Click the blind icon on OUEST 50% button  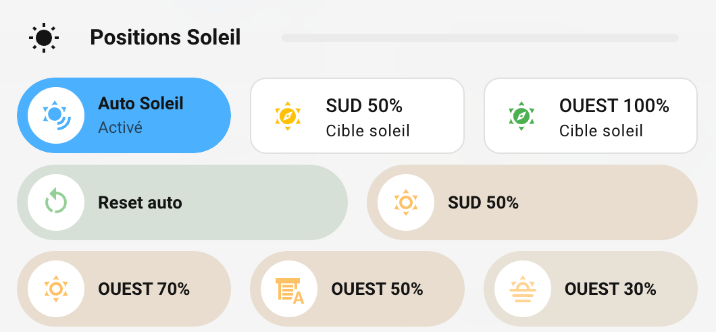coord(289,289)
